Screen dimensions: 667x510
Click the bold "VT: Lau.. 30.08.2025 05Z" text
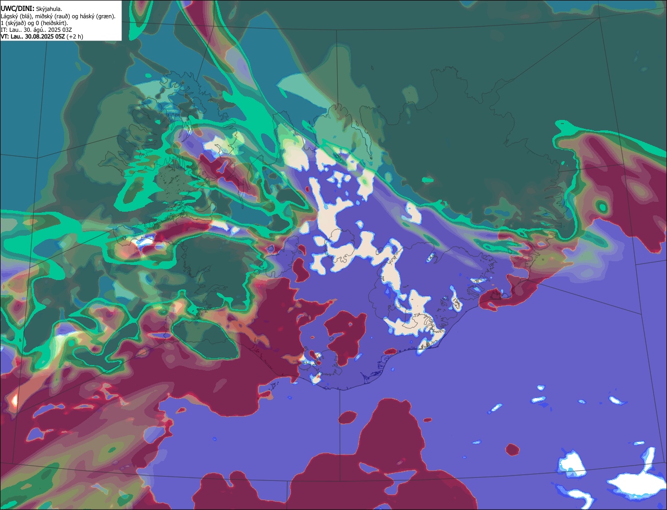32,37
